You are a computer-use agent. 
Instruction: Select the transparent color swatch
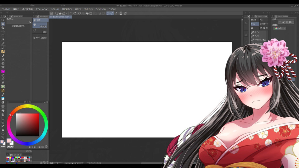tap(10, 147)
